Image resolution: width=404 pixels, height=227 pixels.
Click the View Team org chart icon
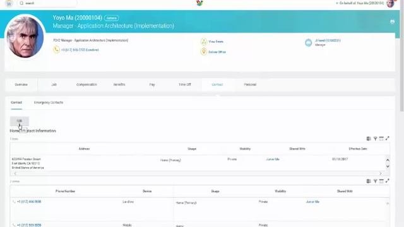coord(204,42)
